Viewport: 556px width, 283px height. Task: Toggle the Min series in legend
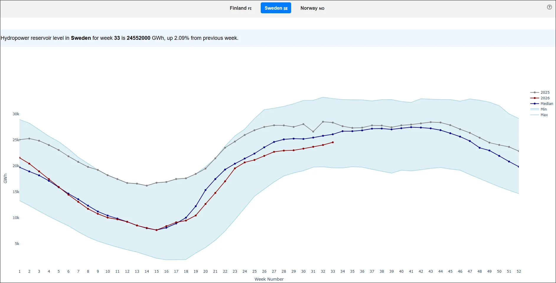pyautogui.click(x=539, y=109)
